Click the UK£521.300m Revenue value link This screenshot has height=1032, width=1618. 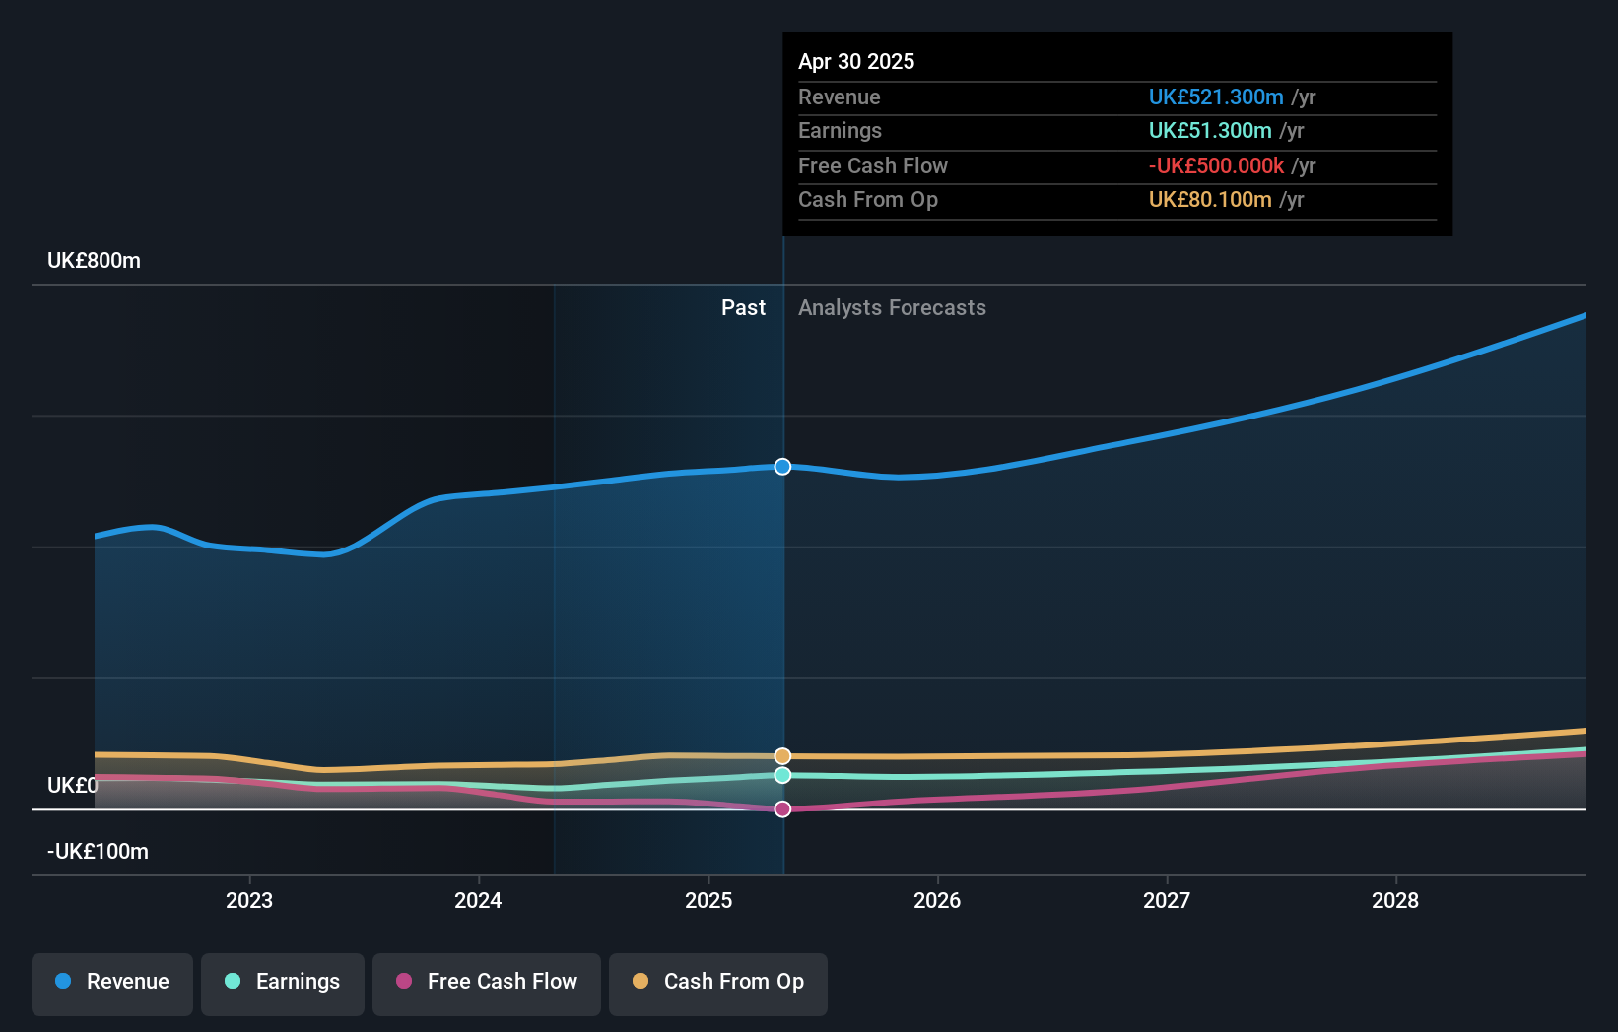coord(1216,97)
